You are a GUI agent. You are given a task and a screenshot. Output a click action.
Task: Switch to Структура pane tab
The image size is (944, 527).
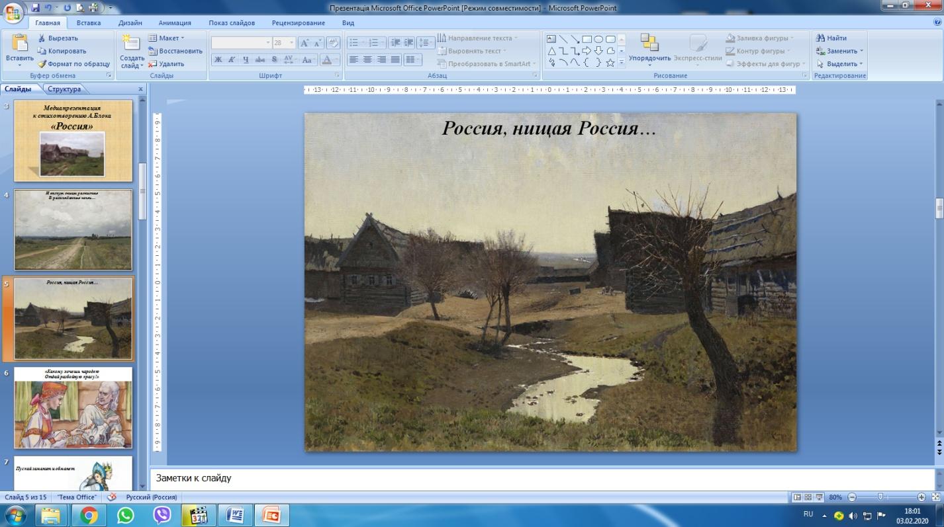coord(64,89)
